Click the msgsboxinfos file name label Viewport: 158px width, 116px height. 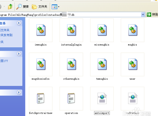pyautogui.click(x=41, y=79)
